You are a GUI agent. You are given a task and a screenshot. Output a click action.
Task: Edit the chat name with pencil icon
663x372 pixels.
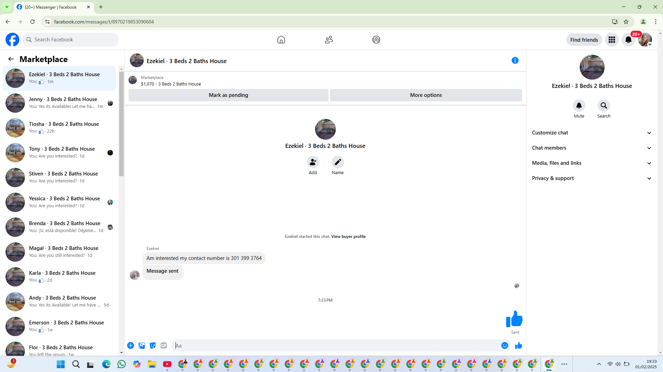(x=338, y=162)
